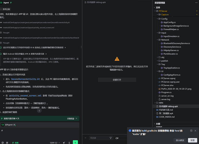The width and height of the screenshot is (199, 144).
Task: Open the explorer panel more-actions (…) menu
Action: click(x=196, y=3)
